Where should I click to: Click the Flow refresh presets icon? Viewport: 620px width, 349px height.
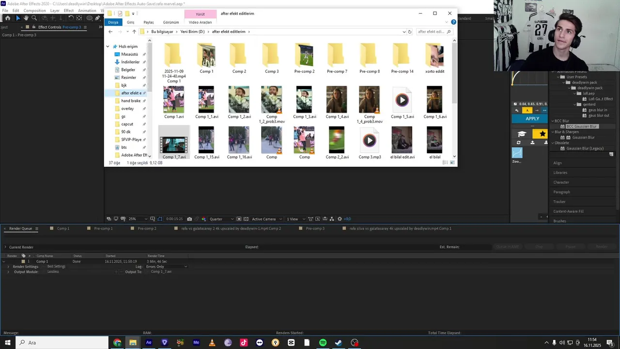point(519,143)
